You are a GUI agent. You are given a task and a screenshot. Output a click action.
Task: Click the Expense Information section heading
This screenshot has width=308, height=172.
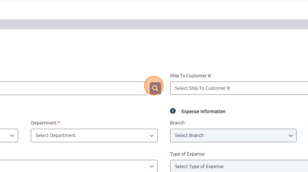click(203, 112)
